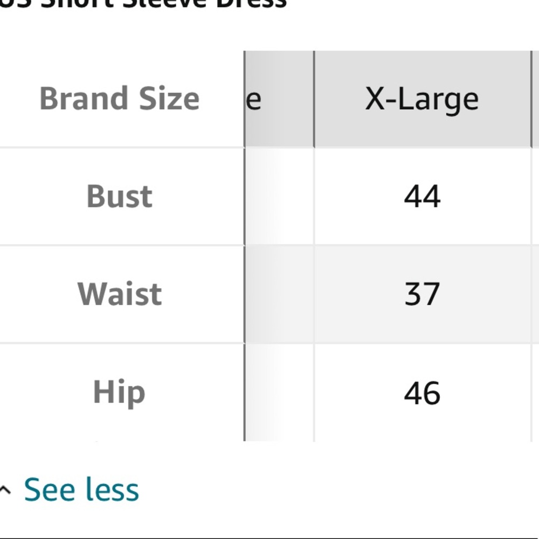Click the Hip value 46

(423, 392)
